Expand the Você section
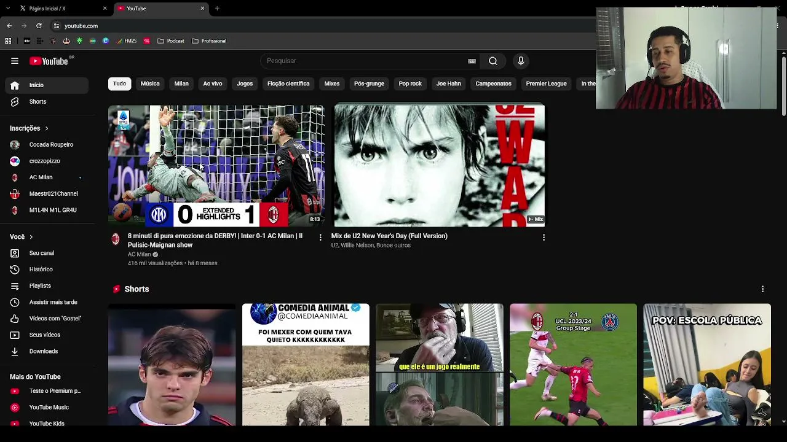The image size is (787, 442). (22, 237)
